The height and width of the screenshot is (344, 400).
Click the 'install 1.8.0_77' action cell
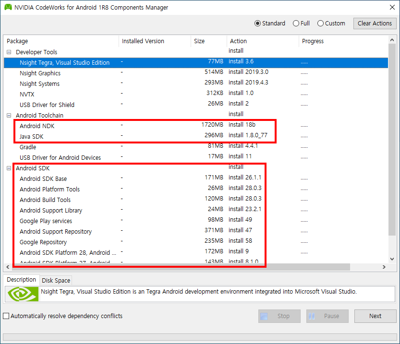click(x=248, y=135)
